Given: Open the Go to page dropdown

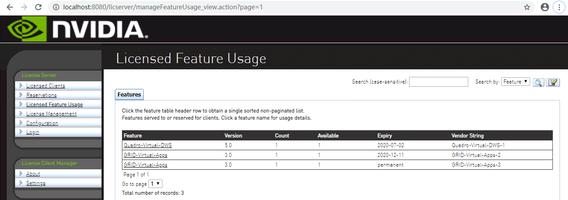Looking at the screenshot, I should pyautogui.click(x=155, y=184).
